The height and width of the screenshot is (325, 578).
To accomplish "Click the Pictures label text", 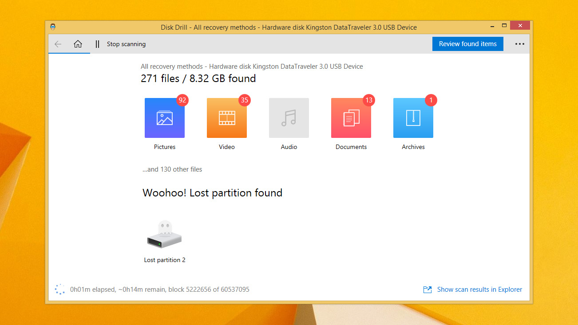I will [x=165, y=147].
